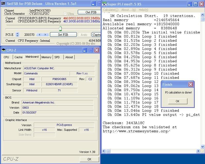
Task: Click OK in the Finish dialog
Action: point(177,101)
